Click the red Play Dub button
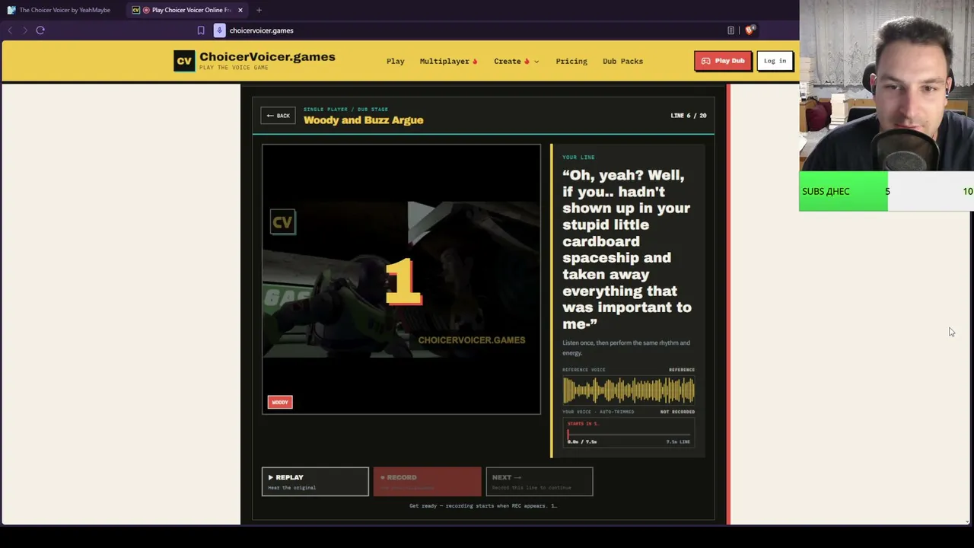This screenshot has height=548, width=974. [723, 61]
